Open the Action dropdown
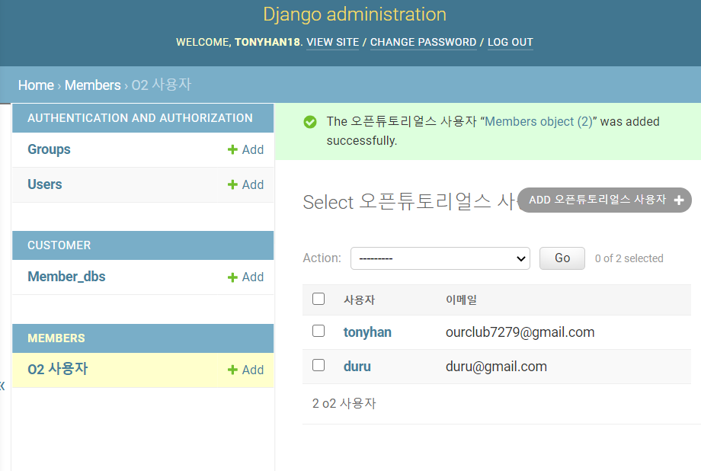Screen dimensions: 701x471 click(x=440, y=258)
